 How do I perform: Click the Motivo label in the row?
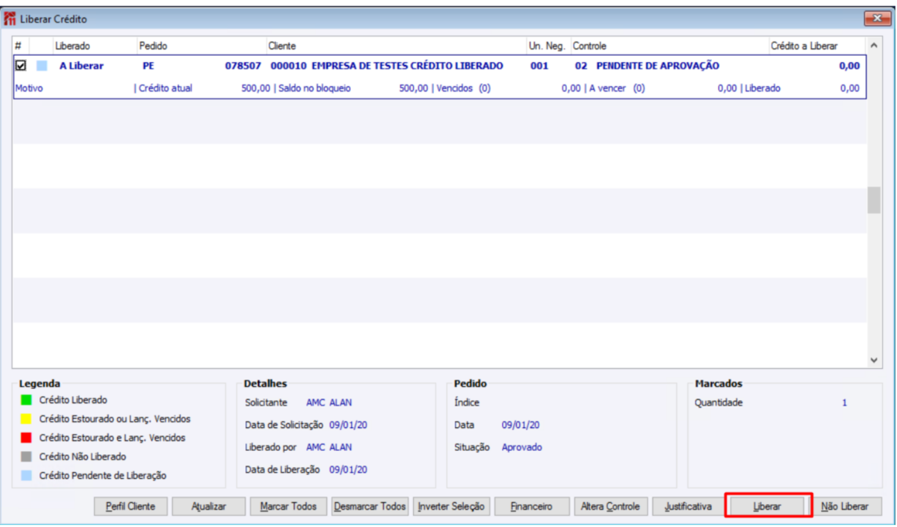pos(29,89)
